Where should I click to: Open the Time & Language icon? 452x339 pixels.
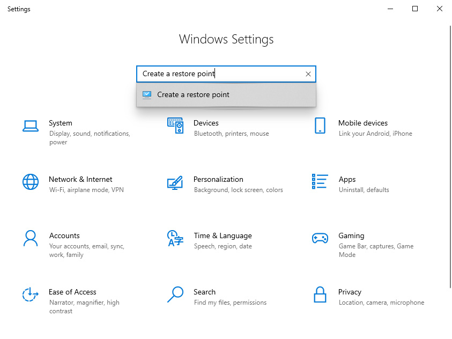tap(175, 238)
